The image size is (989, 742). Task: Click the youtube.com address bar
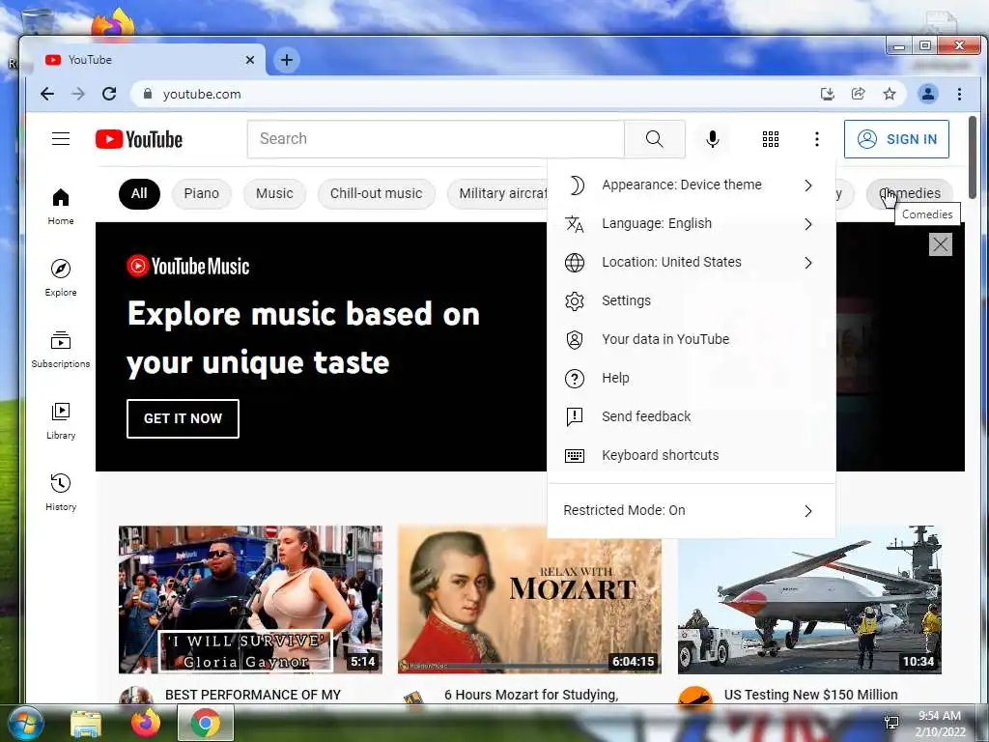coord(473,94)
